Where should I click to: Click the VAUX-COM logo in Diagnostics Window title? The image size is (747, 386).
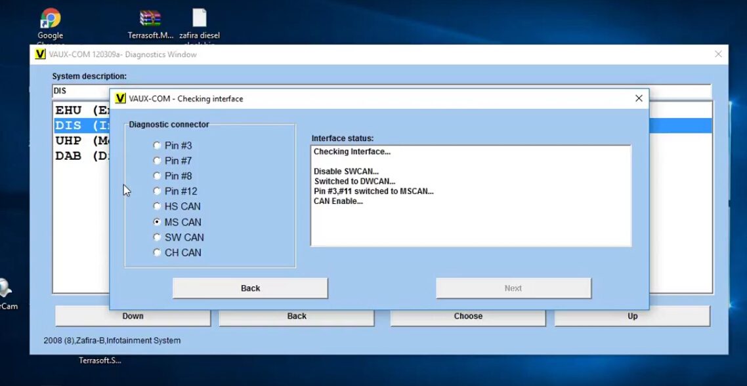point(41,54)
